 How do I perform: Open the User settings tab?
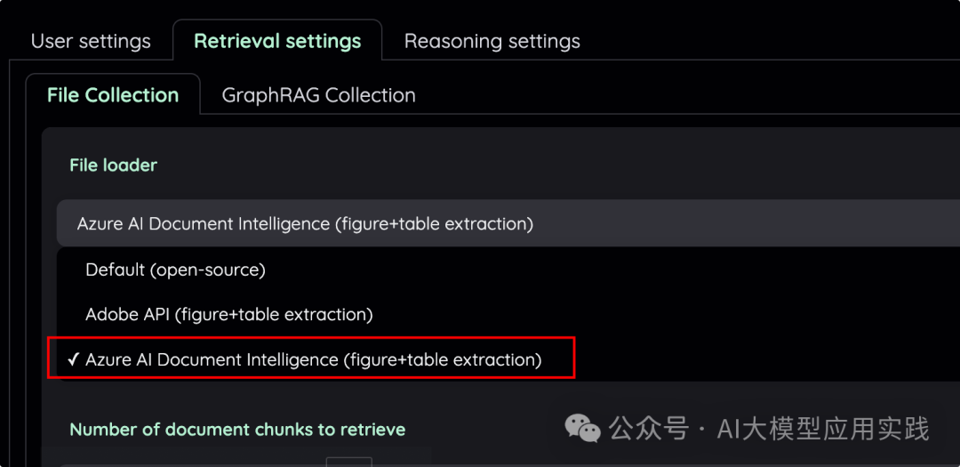[91, 41]
